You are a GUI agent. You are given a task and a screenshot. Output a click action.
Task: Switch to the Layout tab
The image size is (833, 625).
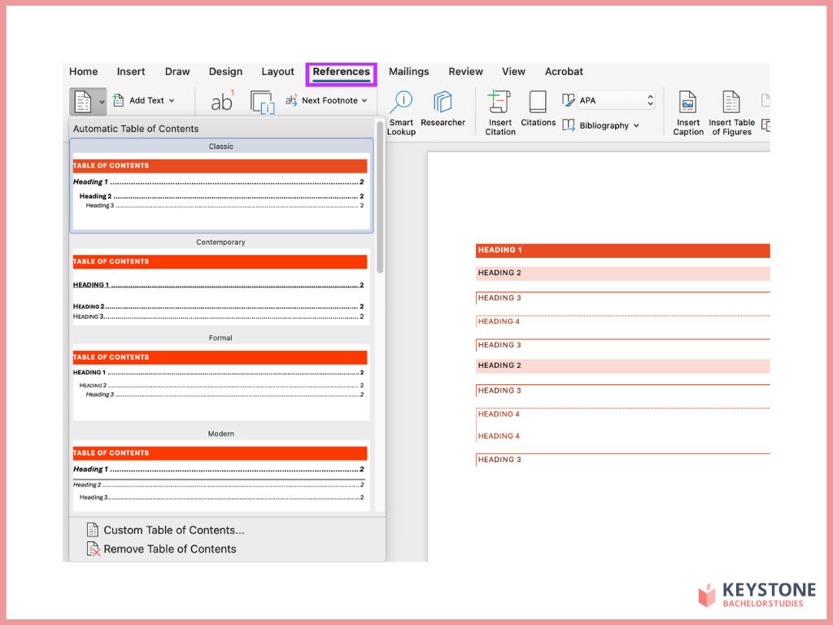pos(277,72)
